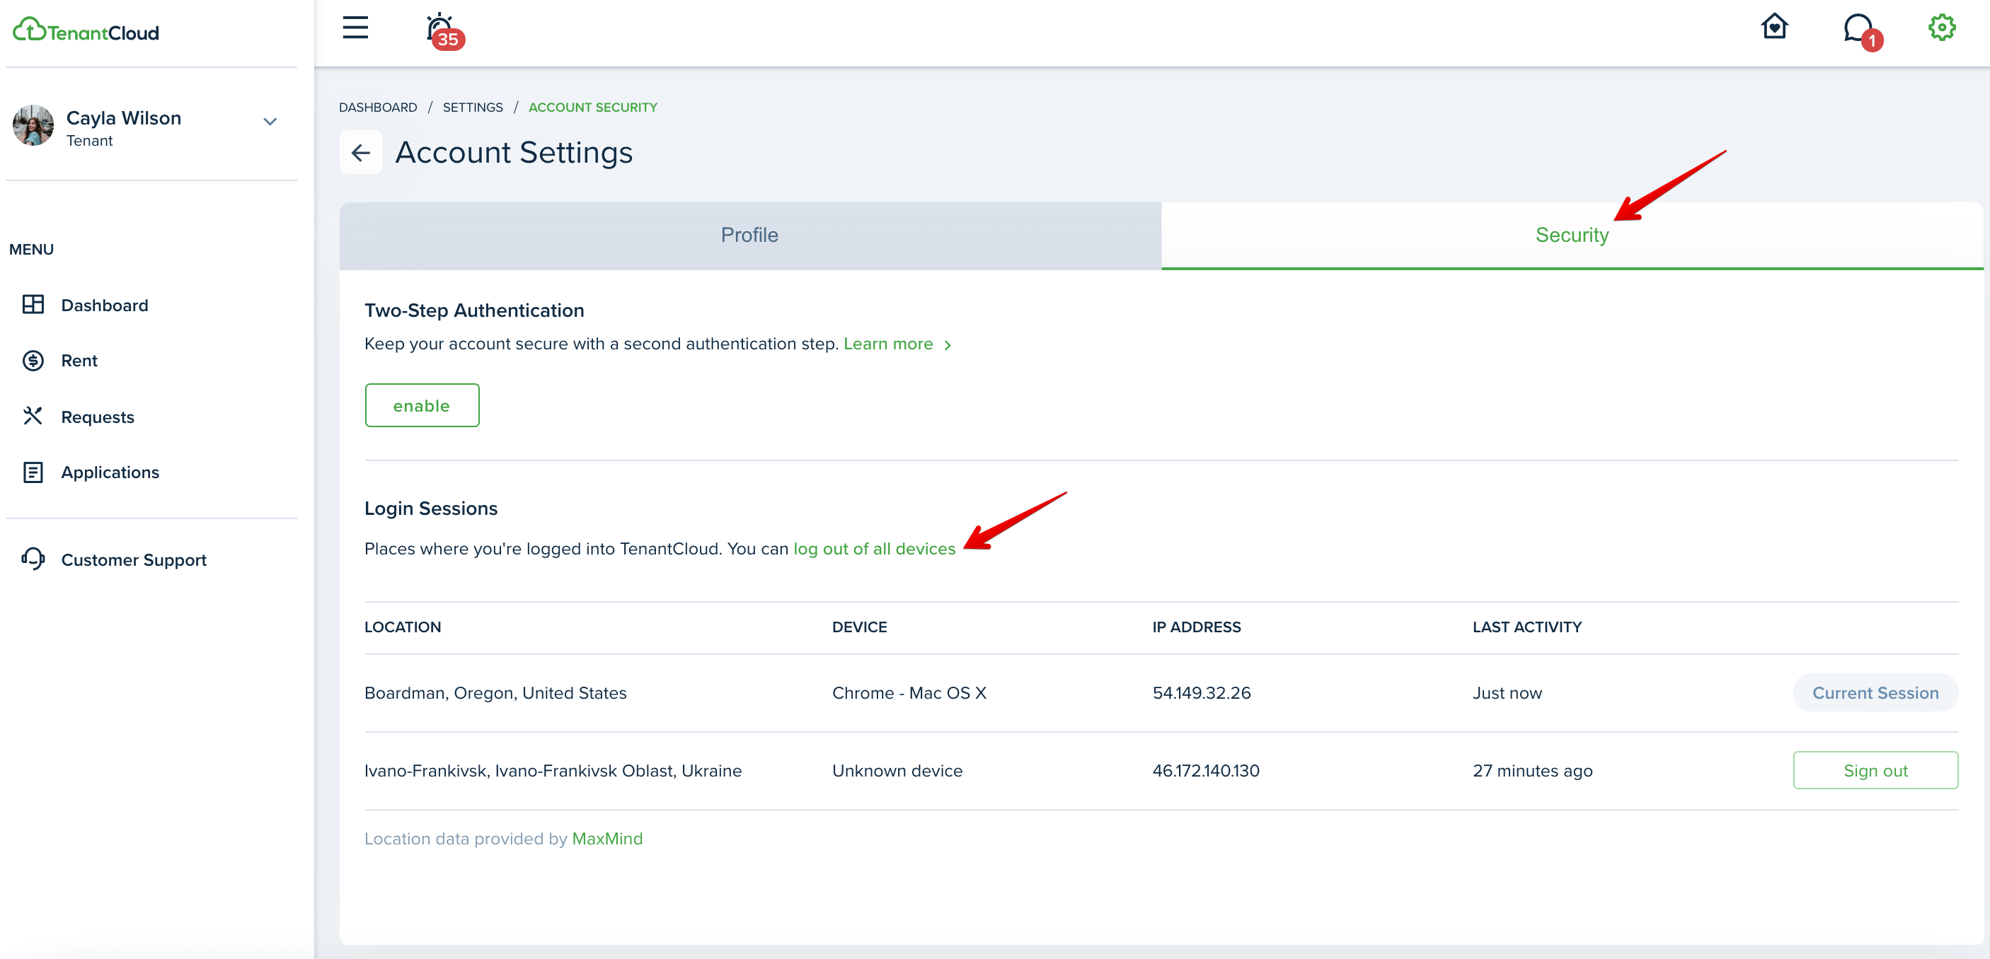Click the Rent dollar icon

tap(33, 361)
